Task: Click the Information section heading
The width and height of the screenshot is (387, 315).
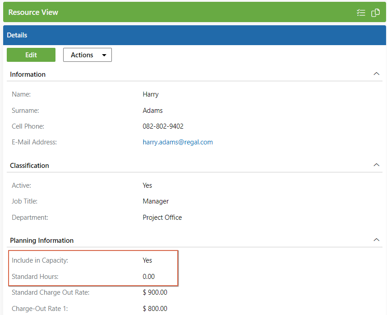Action: pyautogui.click(x=28, y=74)
